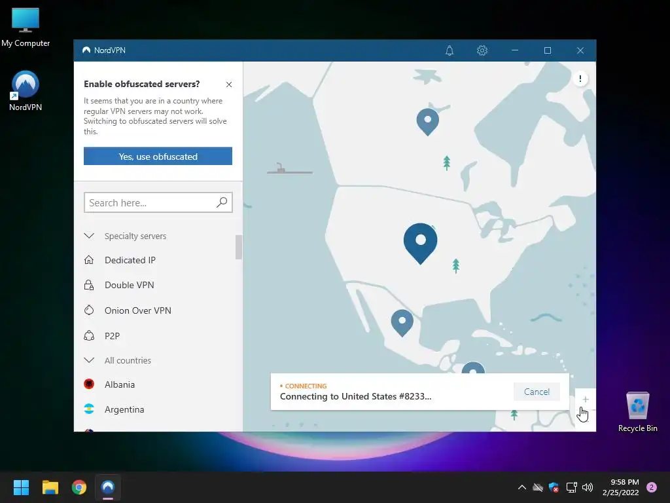Click the Argentina flag icon
Viewport: 670px width, 503px height.
89,409
